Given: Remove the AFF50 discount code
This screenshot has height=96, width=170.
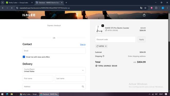Looking at the screenshot, I should click(x=106, y=46).
